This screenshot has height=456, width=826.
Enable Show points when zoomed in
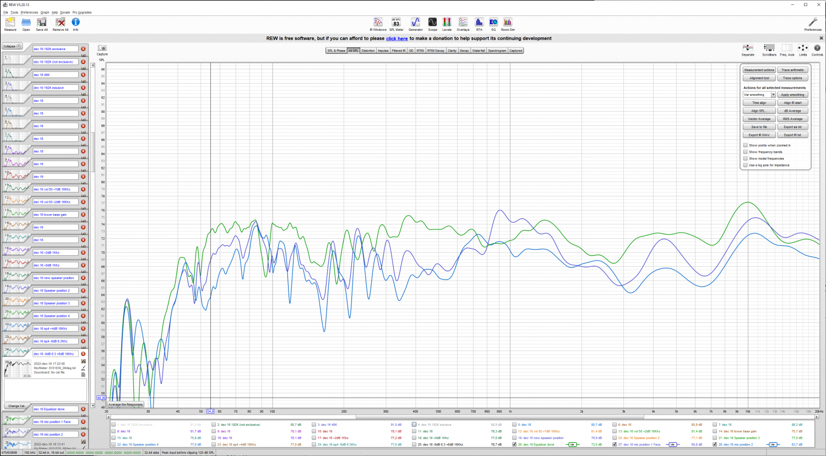tap(746, 145)
